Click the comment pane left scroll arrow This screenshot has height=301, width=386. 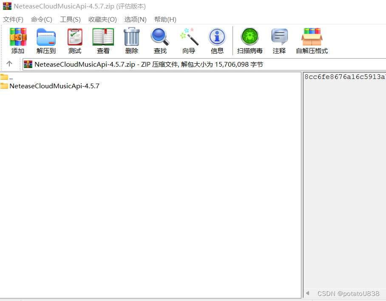pyautogui.click(x=307, y=293)
